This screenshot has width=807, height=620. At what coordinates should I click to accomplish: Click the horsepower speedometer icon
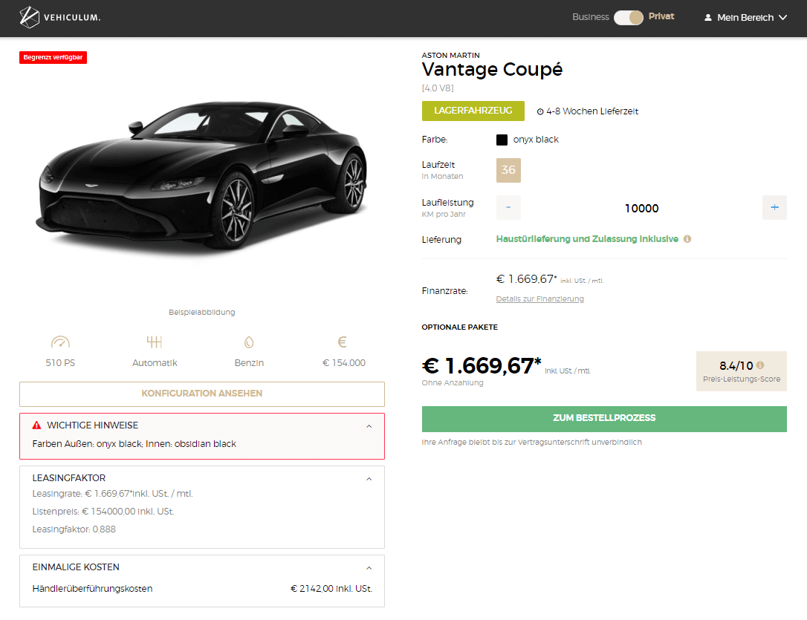click(x=60, y=342)
